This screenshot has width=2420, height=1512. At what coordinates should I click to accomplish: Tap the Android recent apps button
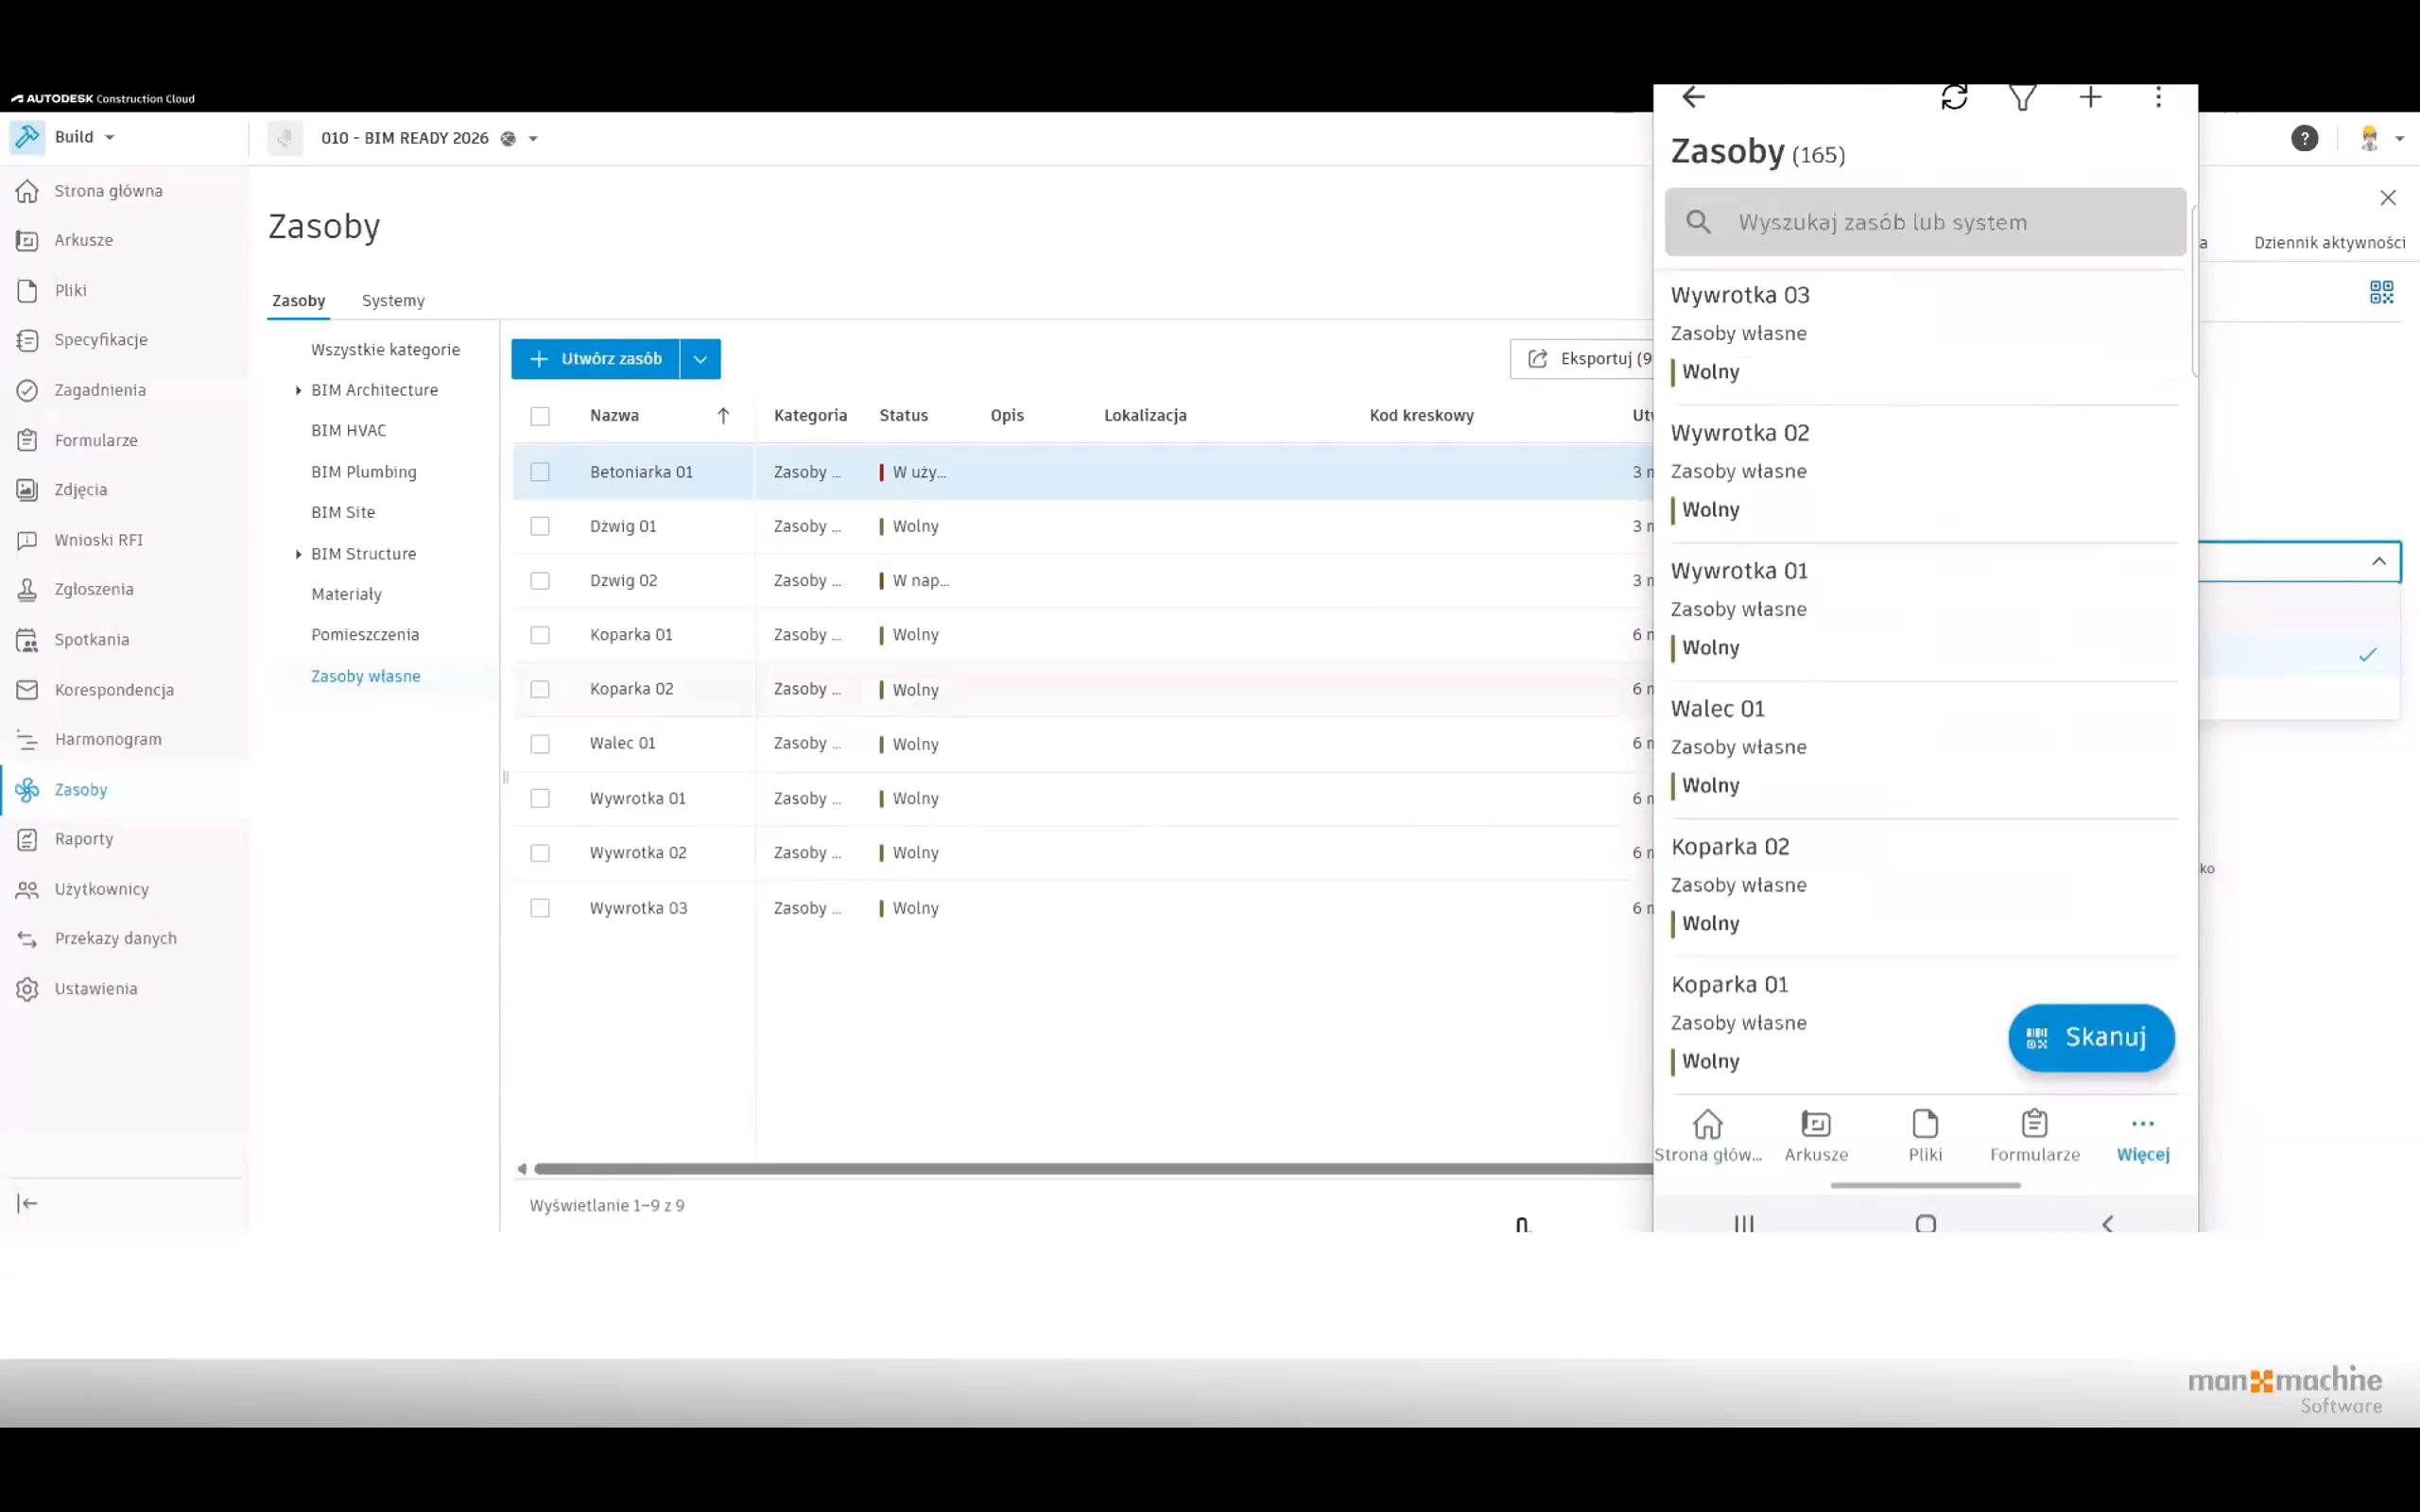[x=1744, y=1223]
